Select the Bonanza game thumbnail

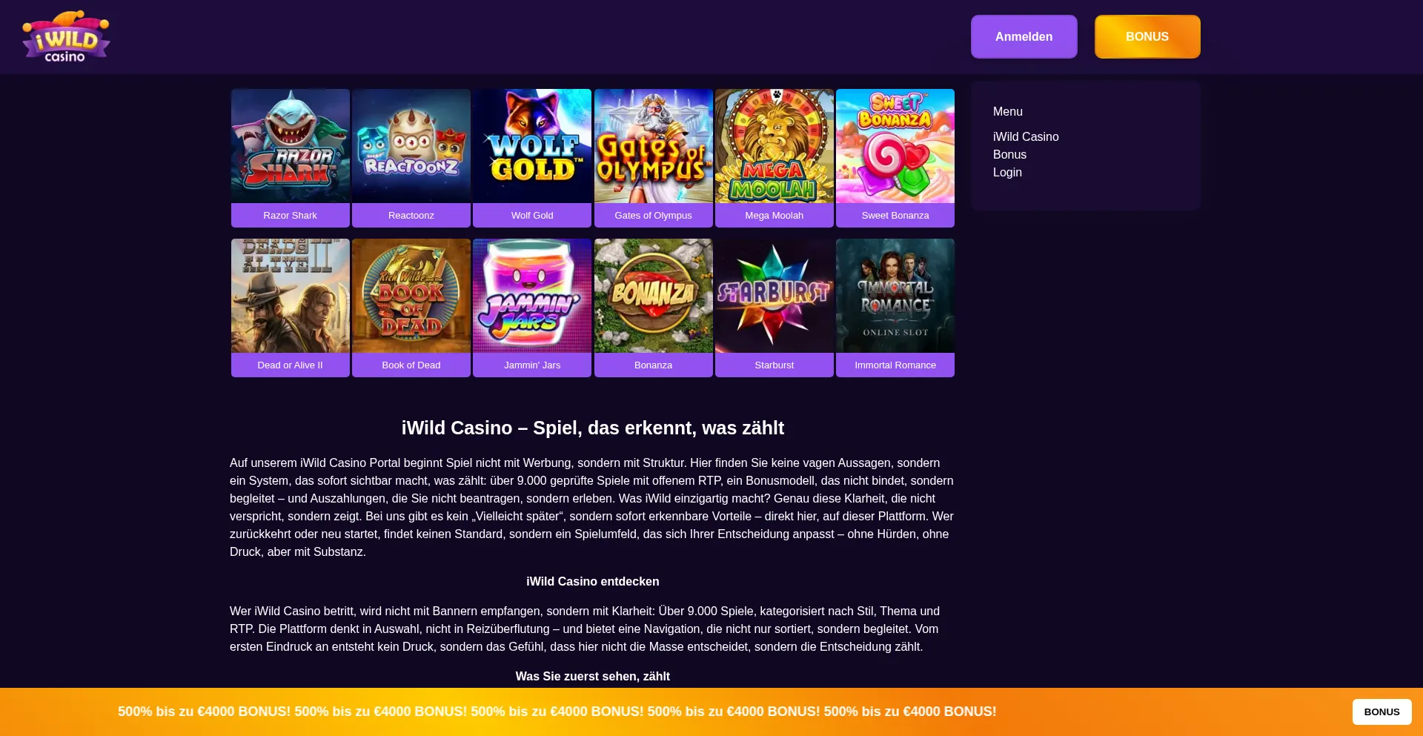pos(654,296)
